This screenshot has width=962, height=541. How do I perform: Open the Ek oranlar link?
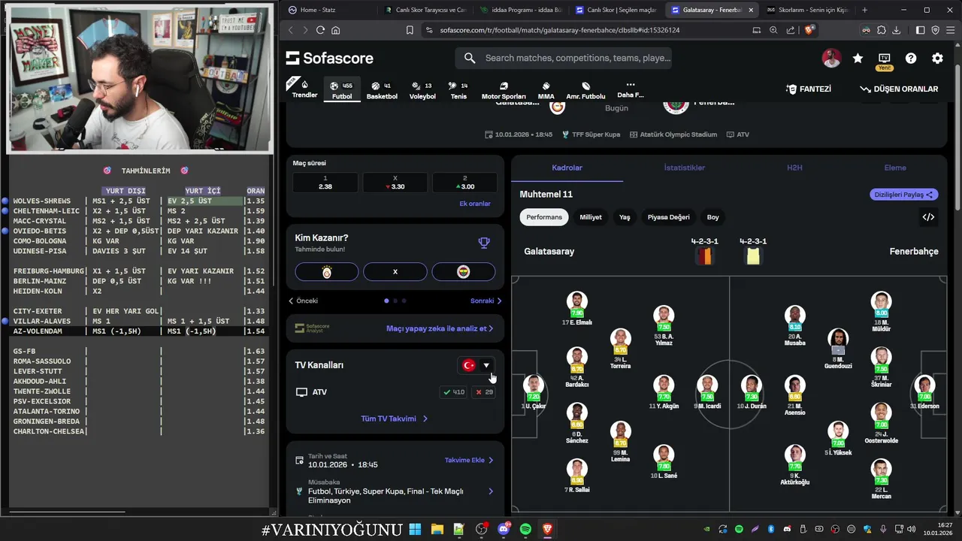pyautogui.click(x=475, y=204)
